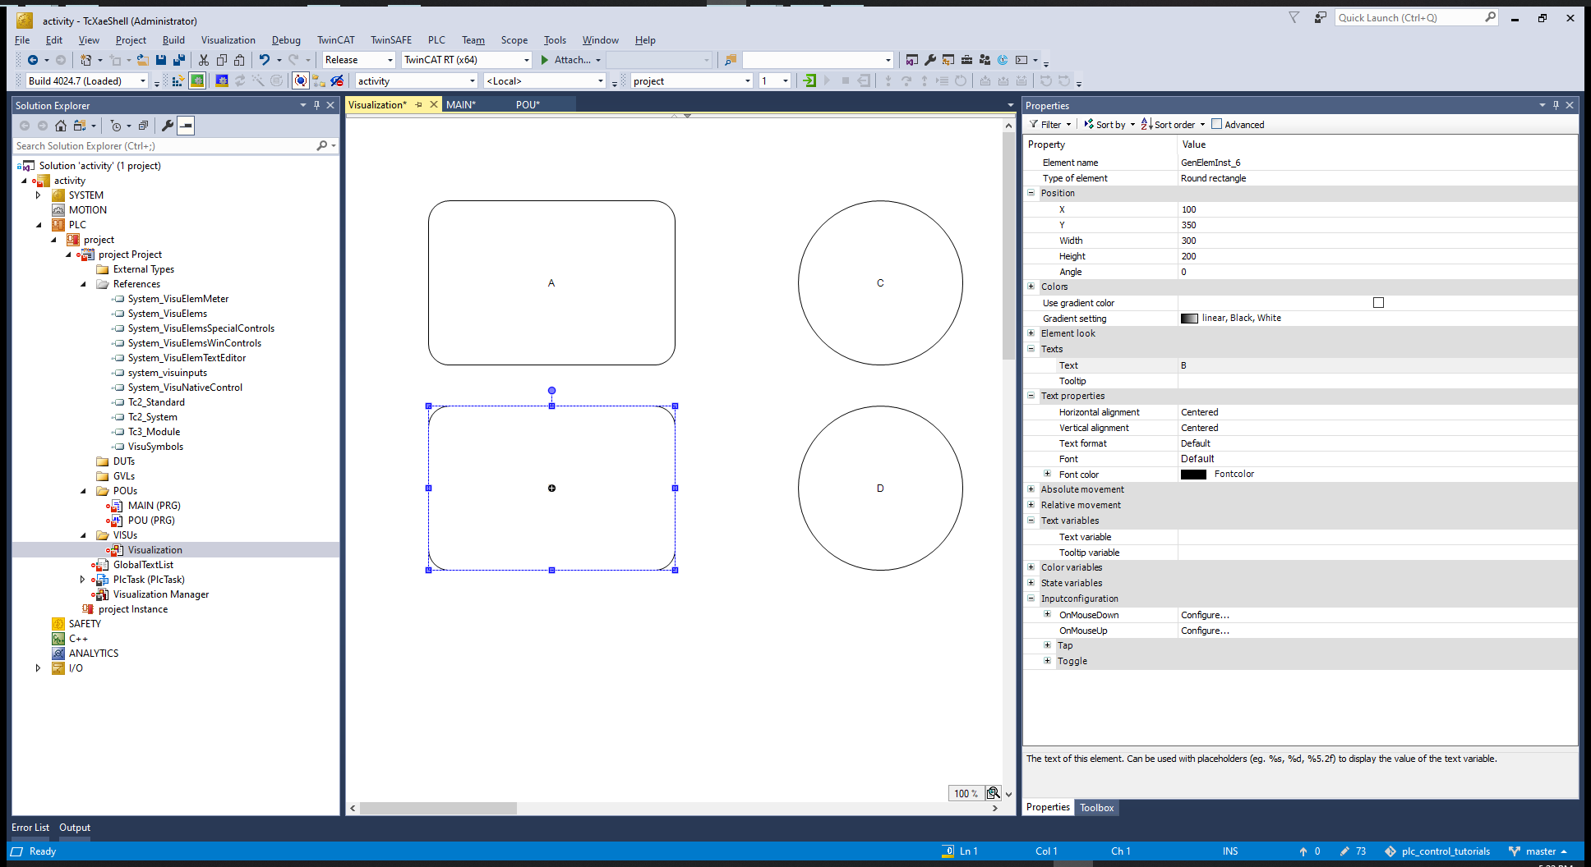This screenshot has height=867, width=1591.
Task: Click Configure... for OnMouseDown
Action: tap(1205, 615)
